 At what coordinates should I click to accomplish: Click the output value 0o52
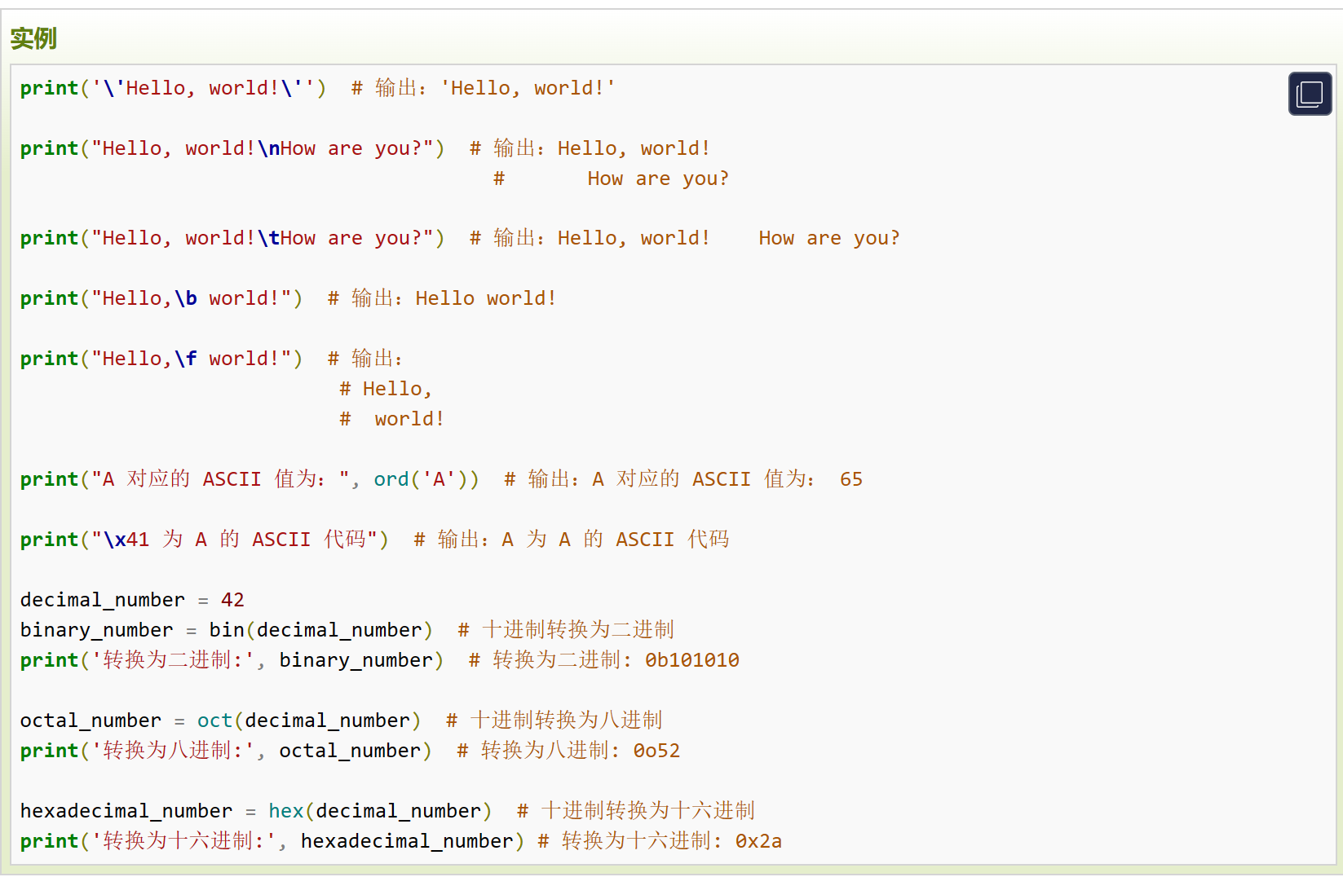click(x=656, y=751)
